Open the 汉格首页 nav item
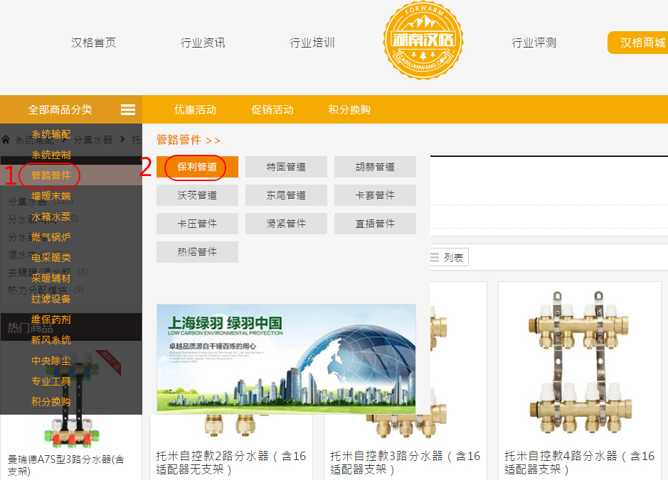The height and width of the screenshot is (480, 668). point(93,43)
